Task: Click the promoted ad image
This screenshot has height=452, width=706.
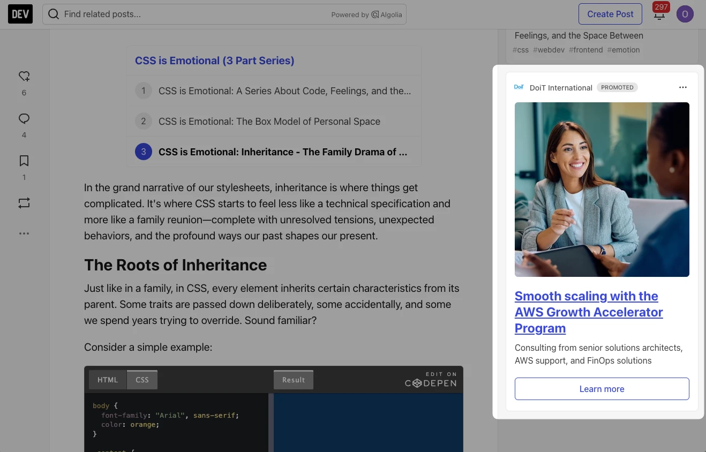Action: point(602,190)
